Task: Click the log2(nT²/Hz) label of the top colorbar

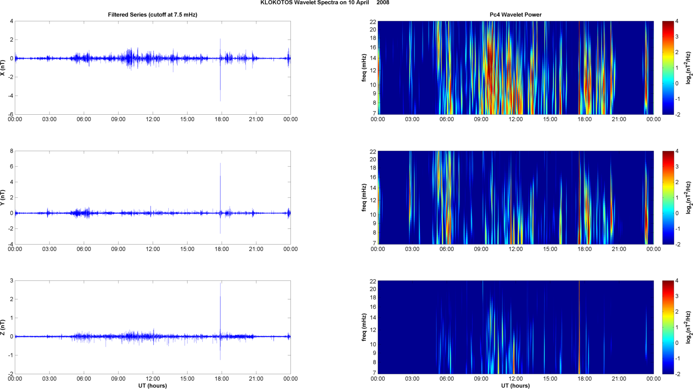Action: click(x=689, y=68)
